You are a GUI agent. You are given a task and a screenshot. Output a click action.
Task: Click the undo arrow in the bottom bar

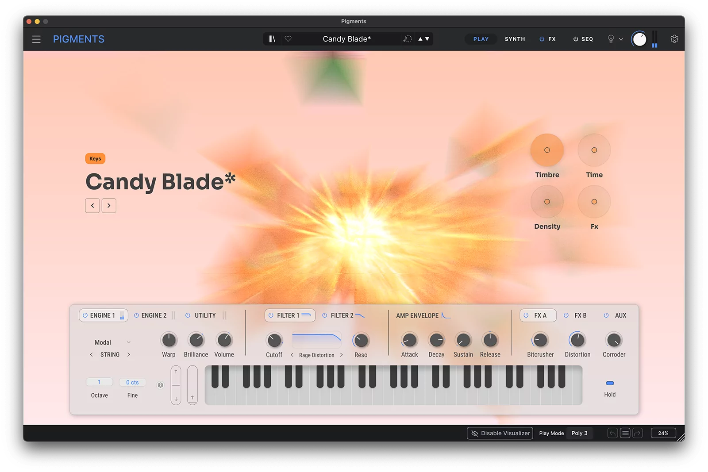612,433
